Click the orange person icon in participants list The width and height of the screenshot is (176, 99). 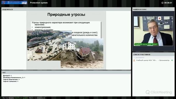click(134, 61)
